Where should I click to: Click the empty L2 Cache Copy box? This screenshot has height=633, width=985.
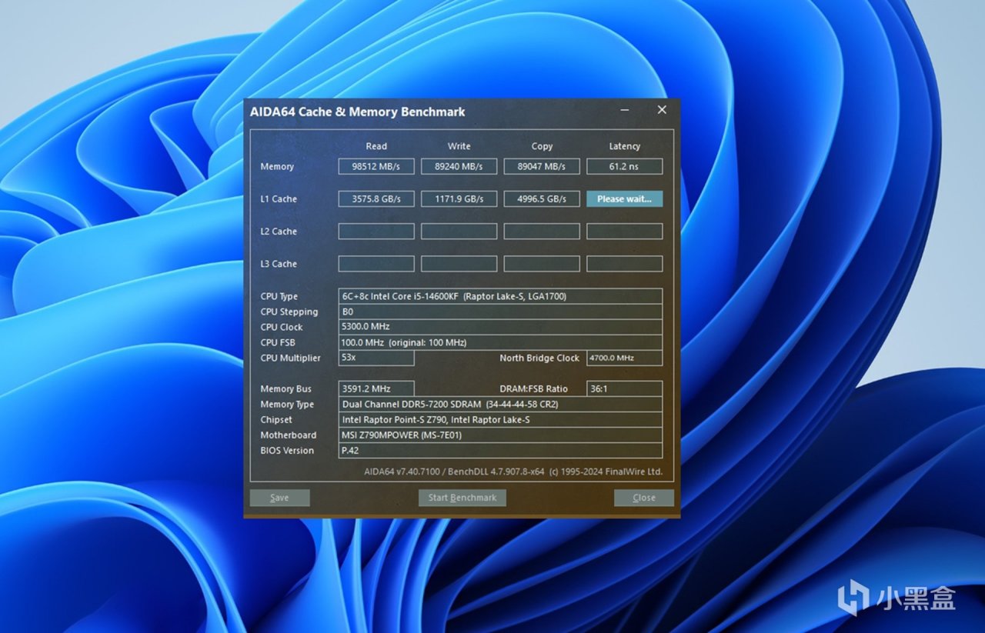542,232
